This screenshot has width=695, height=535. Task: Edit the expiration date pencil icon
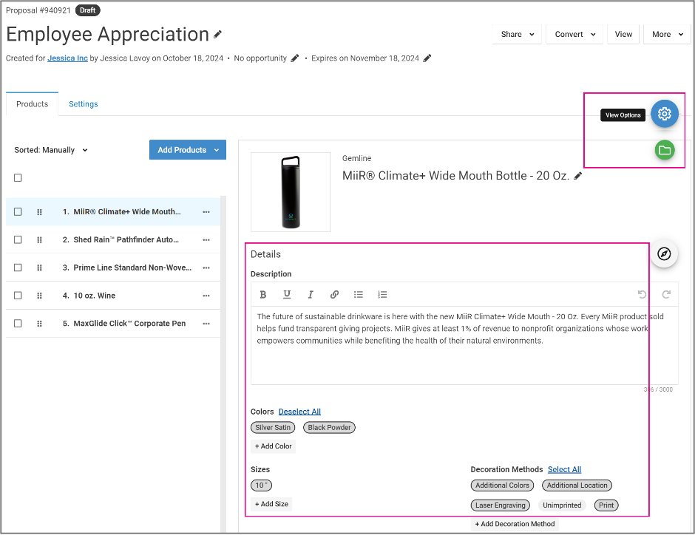click(x=427, y=58)
